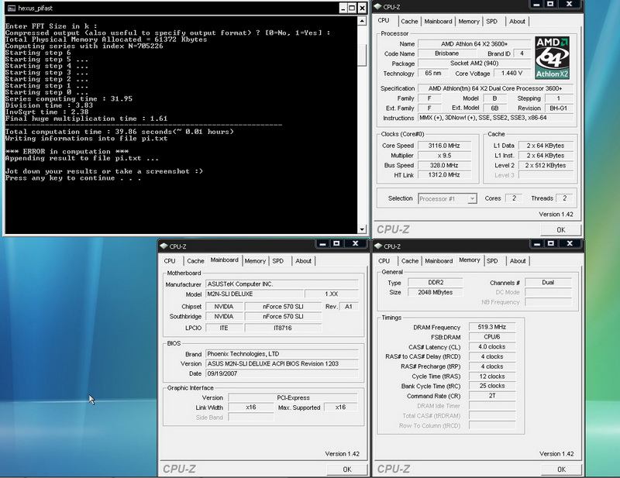Click the Code Name field Brisbane

pyautogui.click(x=447, y=53)
